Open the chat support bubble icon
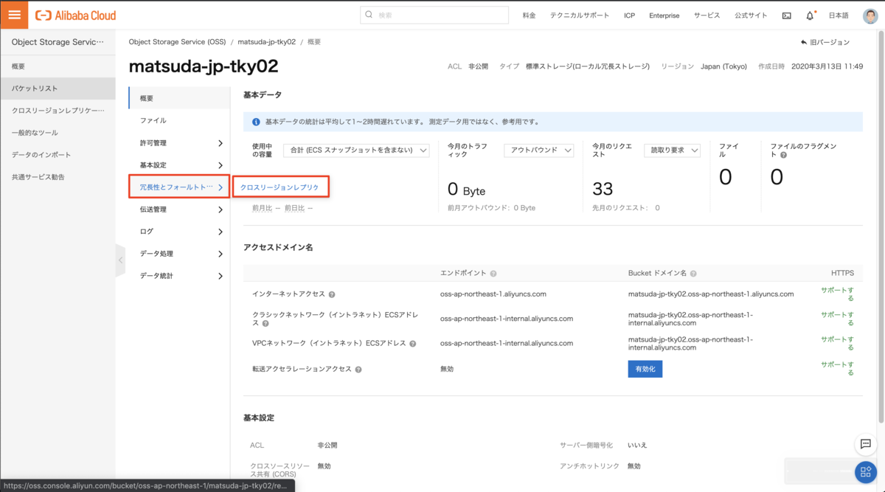This screenshot has width=885, height=492. click(865, 444)
